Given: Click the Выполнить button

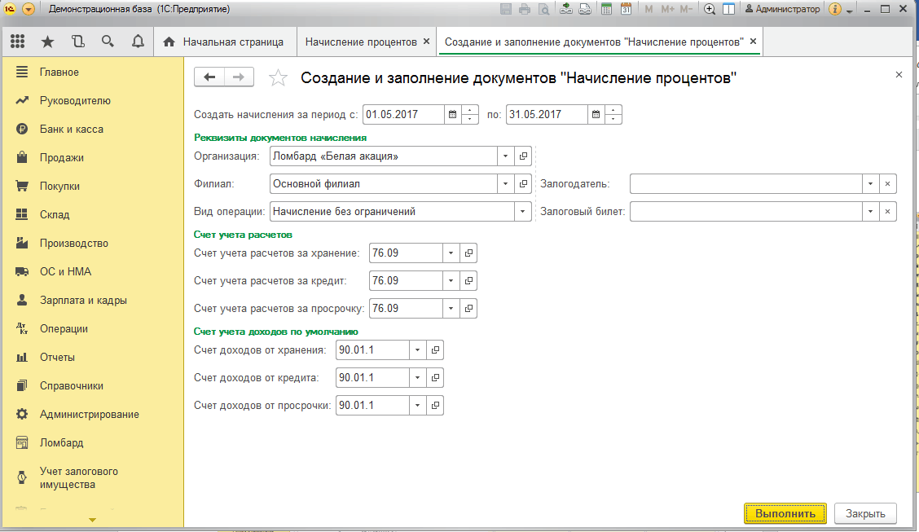Looking at the screenshot, I should (x=785, y=513).
